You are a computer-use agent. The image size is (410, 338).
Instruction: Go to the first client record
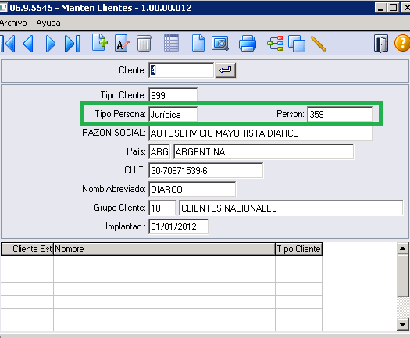[8, 44]
